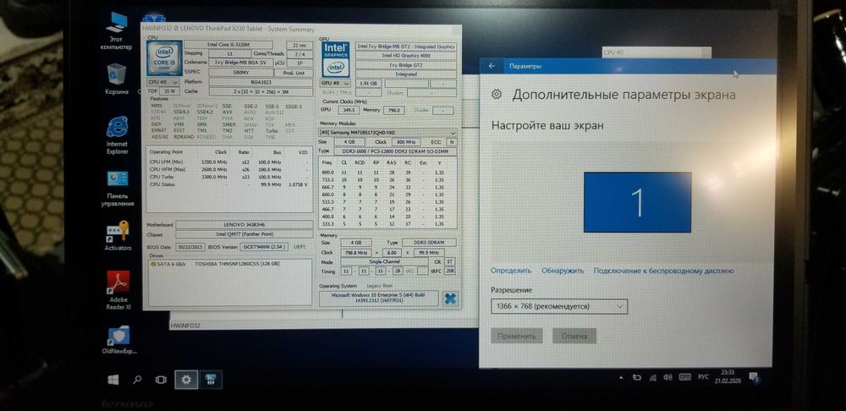Open the Панель управления desktop shortcut
This screenshot has width=846, height=411.
[117, 189]
